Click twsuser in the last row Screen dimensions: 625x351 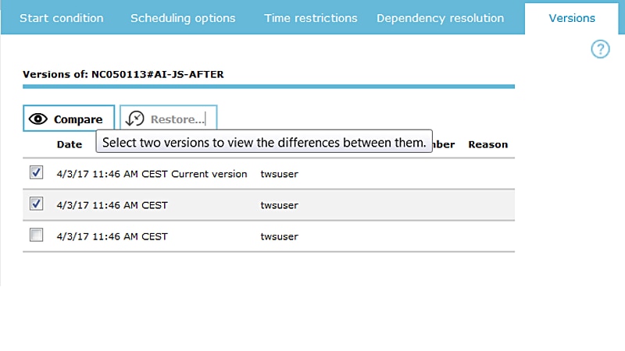pyautogui.click(x=279, y=237)
